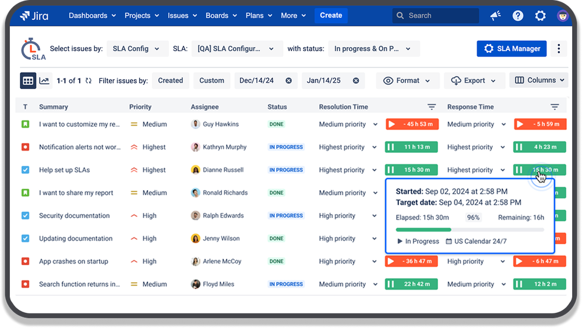
Task: Click the bug icon for Search function issue
Action: (25, 284)
